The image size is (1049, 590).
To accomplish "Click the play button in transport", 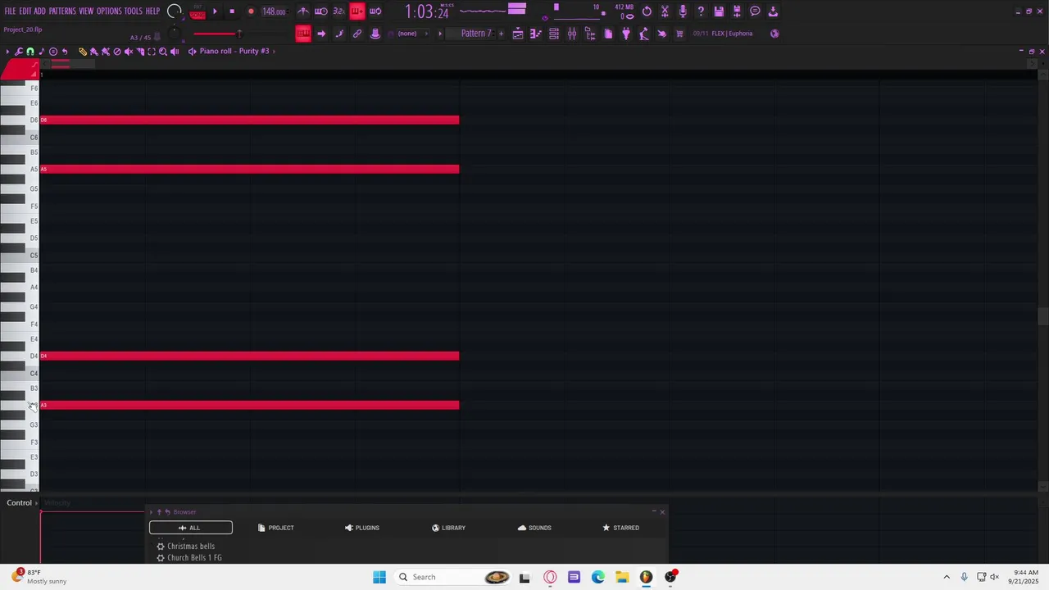I will [215, 11].
